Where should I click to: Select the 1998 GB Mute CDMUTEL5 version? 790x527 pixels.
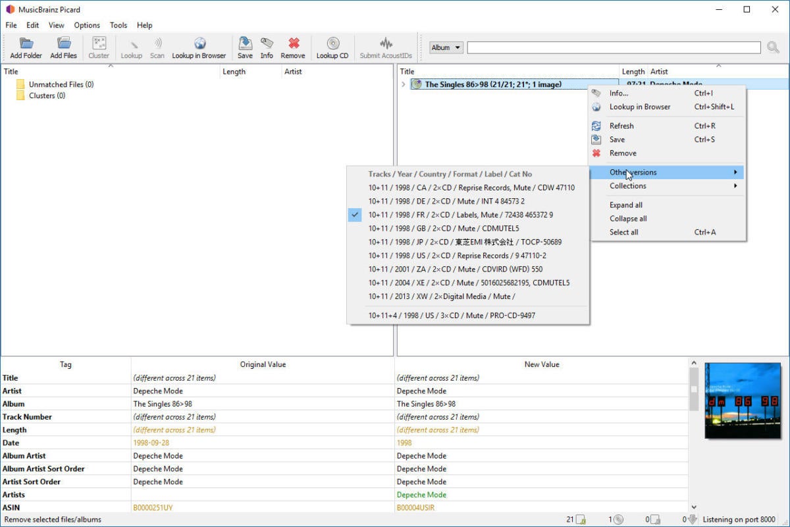468,229
